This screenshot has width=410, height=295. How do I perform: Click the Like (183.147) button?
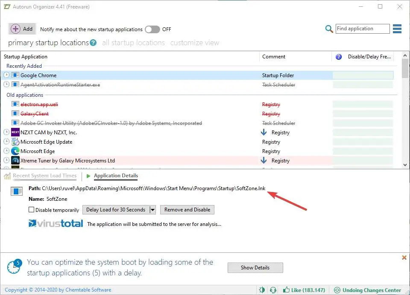[304, 290]
